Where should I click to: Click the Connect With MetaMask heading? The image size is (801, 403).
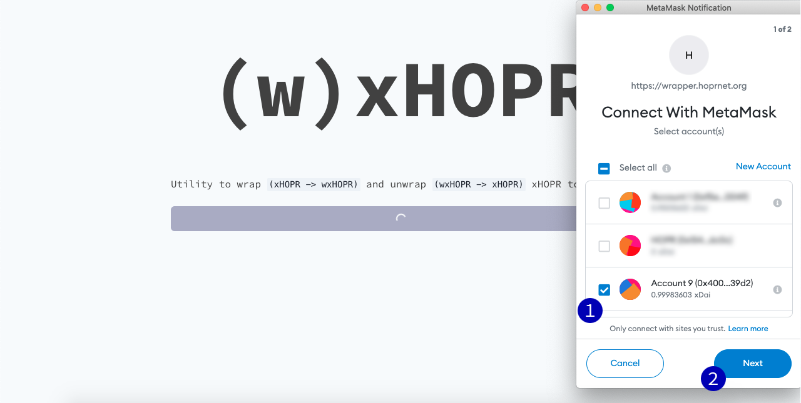pos(689,112)
